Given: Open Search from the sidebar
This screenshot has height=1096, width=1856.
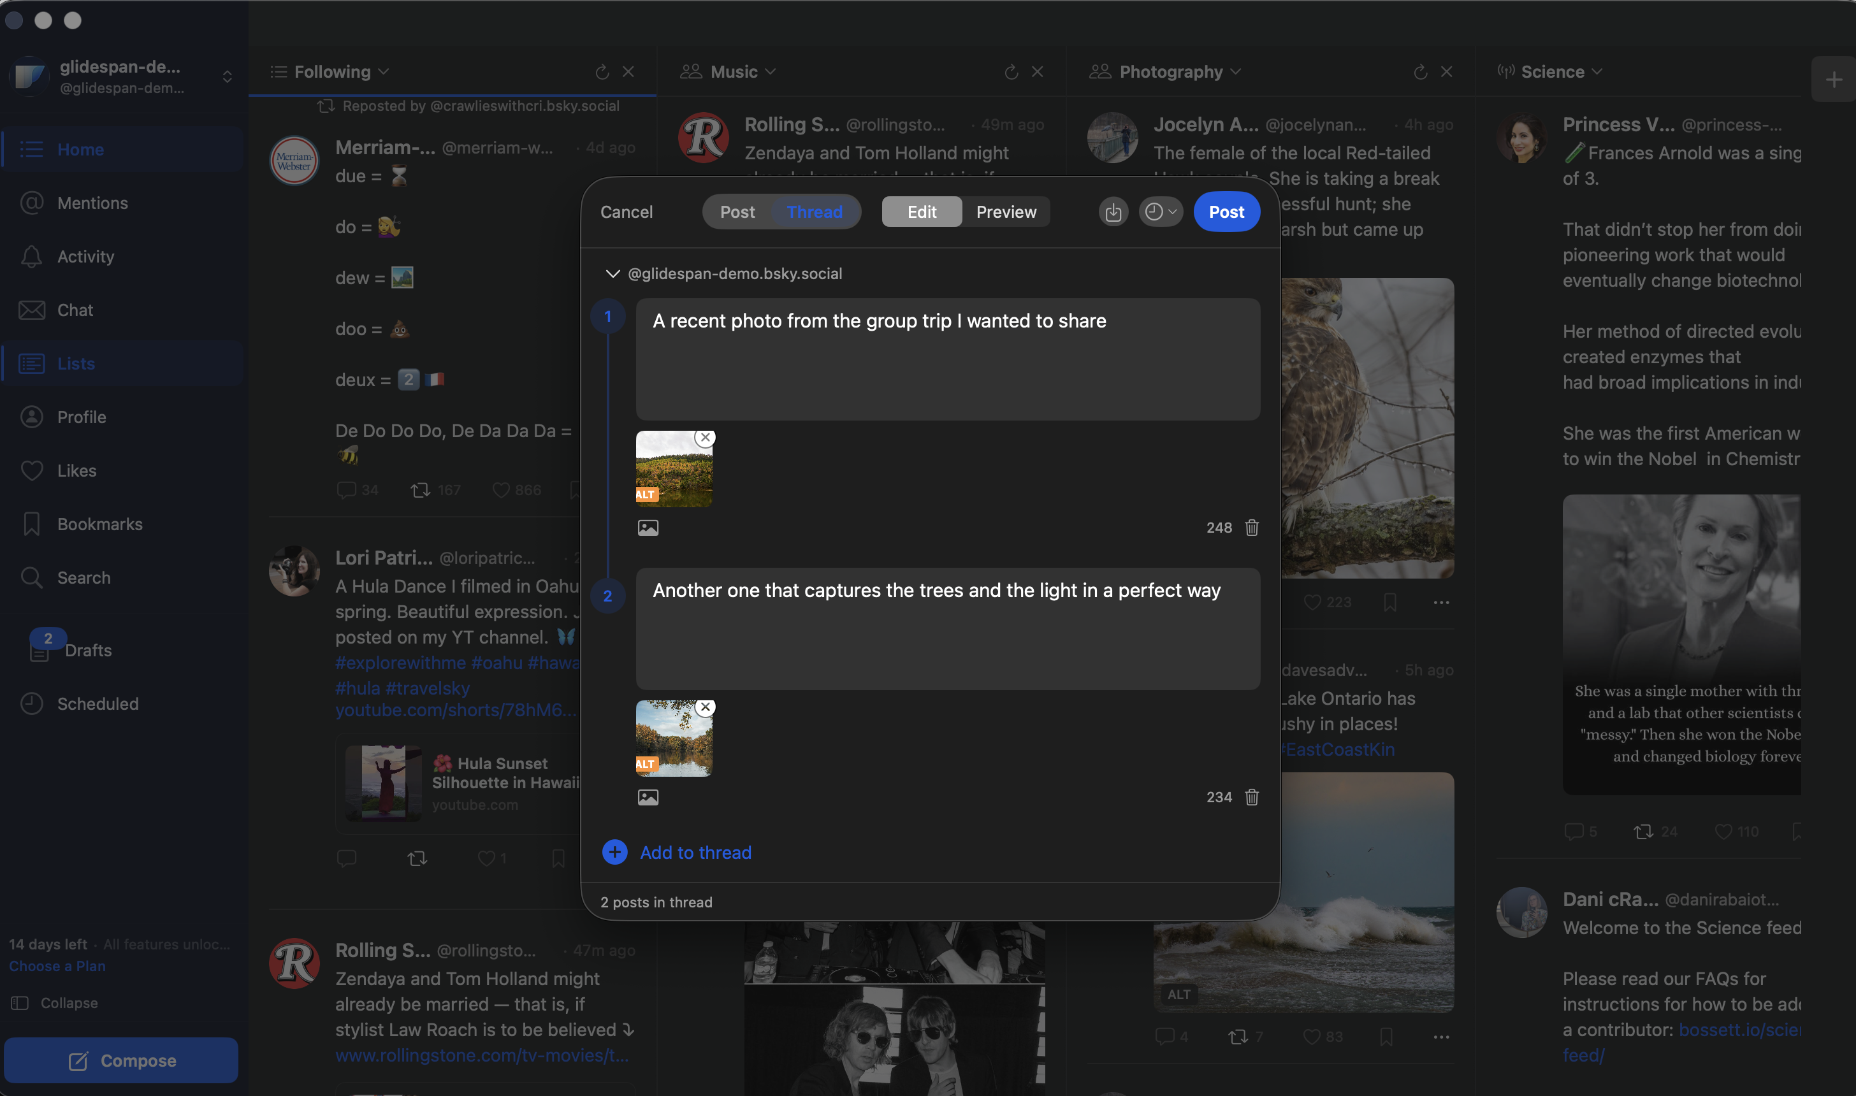Looking at the screenshot, I should tap(83, 577).
